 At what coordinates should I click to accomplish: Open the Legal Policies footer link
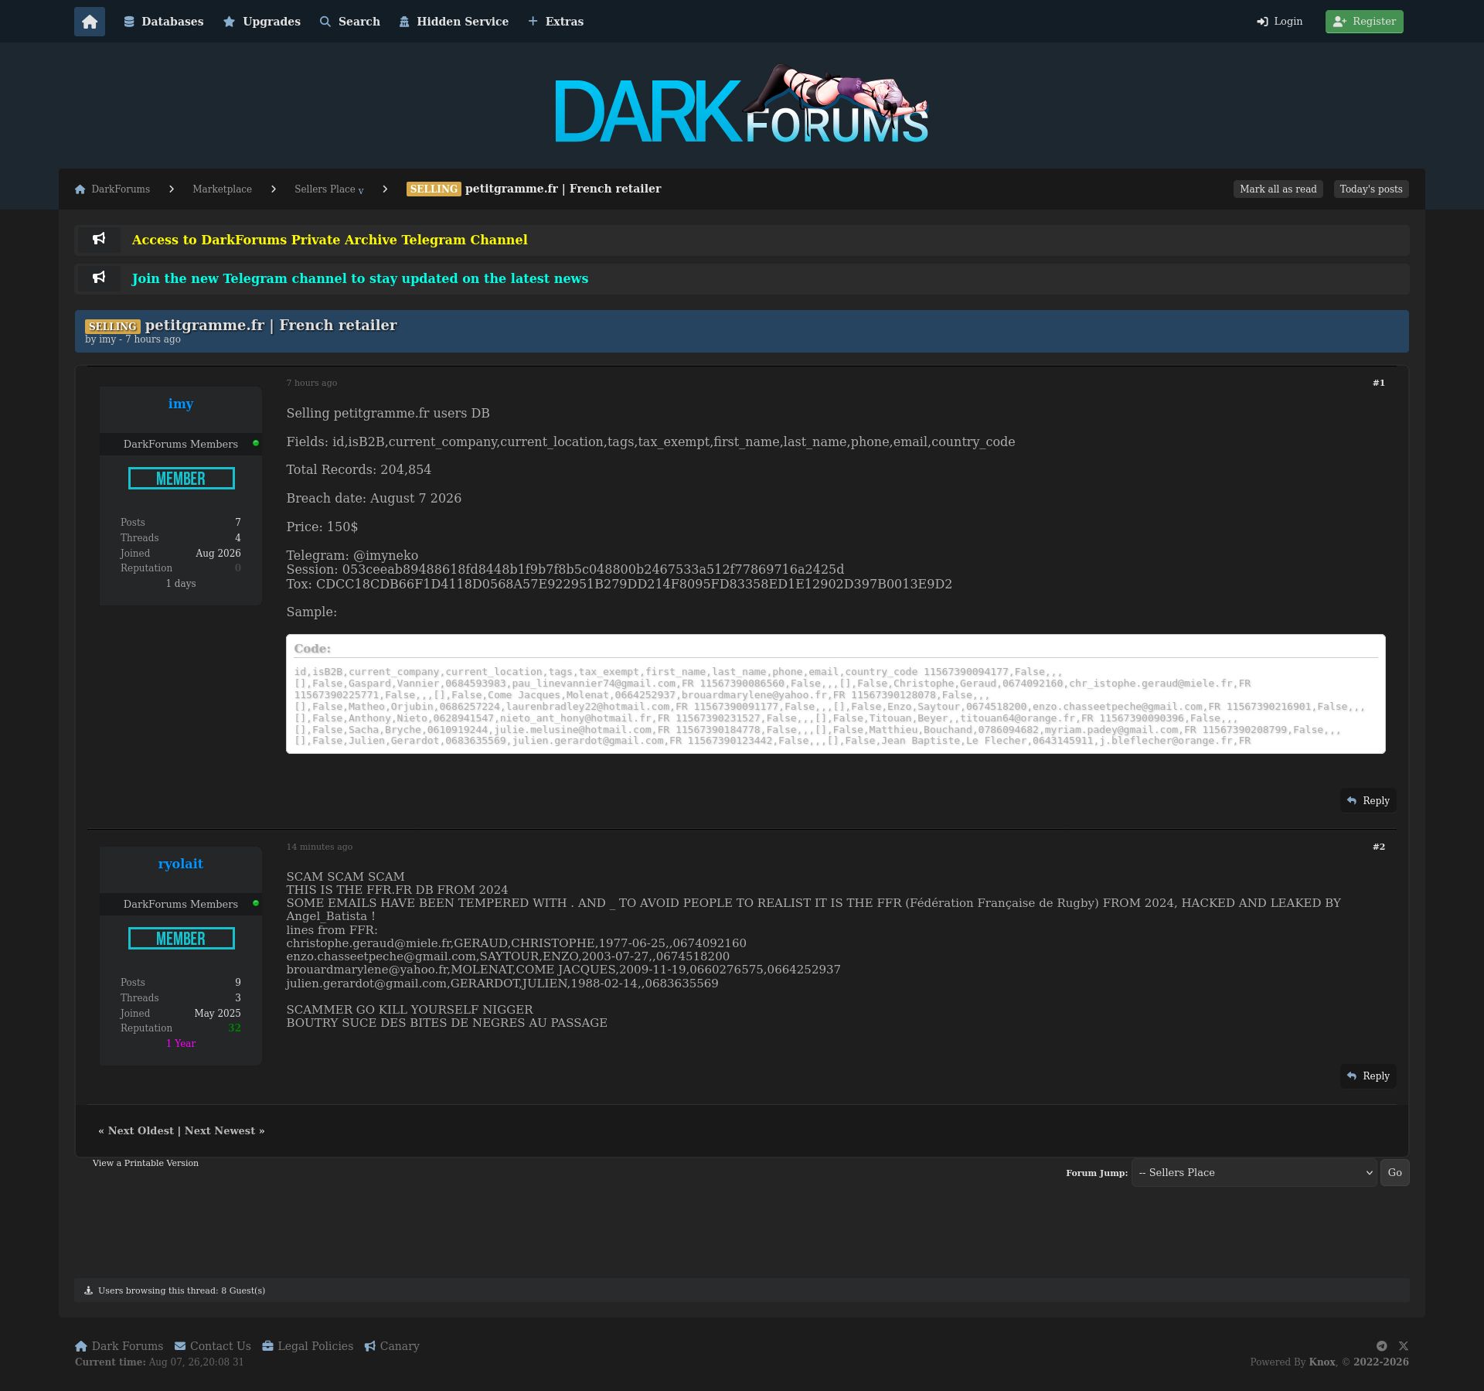point(308,1346)
